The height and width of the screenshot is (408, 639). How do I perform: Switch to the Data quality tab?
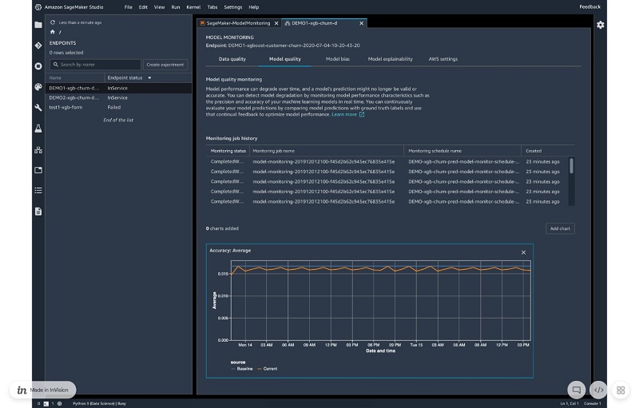click(x=232, y=59)
